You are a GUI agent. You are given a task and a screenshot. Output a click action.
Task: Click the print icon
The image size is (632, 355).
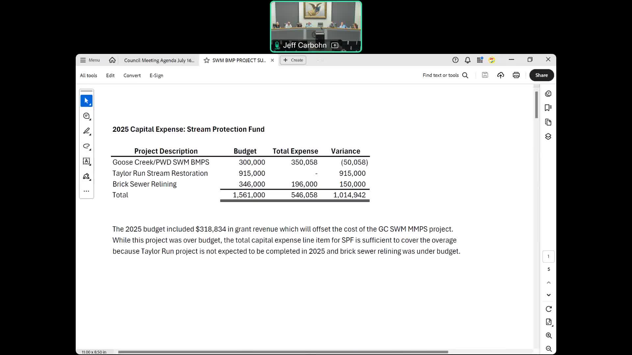pyautogui.click(x=516, y=75)
